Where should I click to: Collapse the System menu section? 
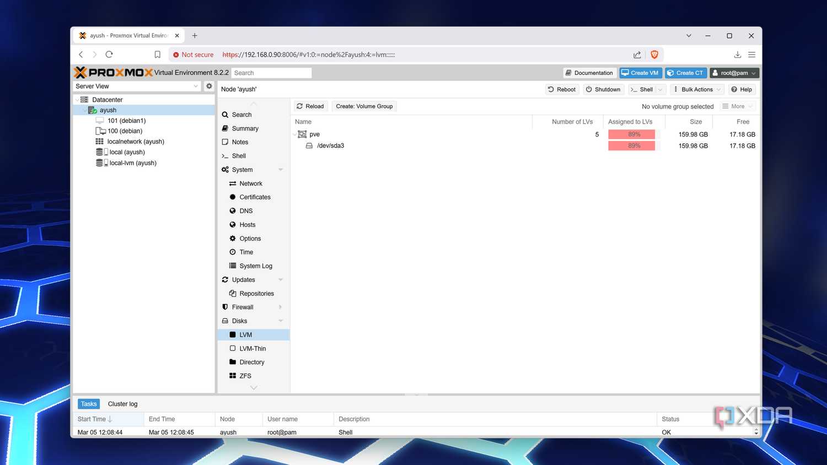281,170
